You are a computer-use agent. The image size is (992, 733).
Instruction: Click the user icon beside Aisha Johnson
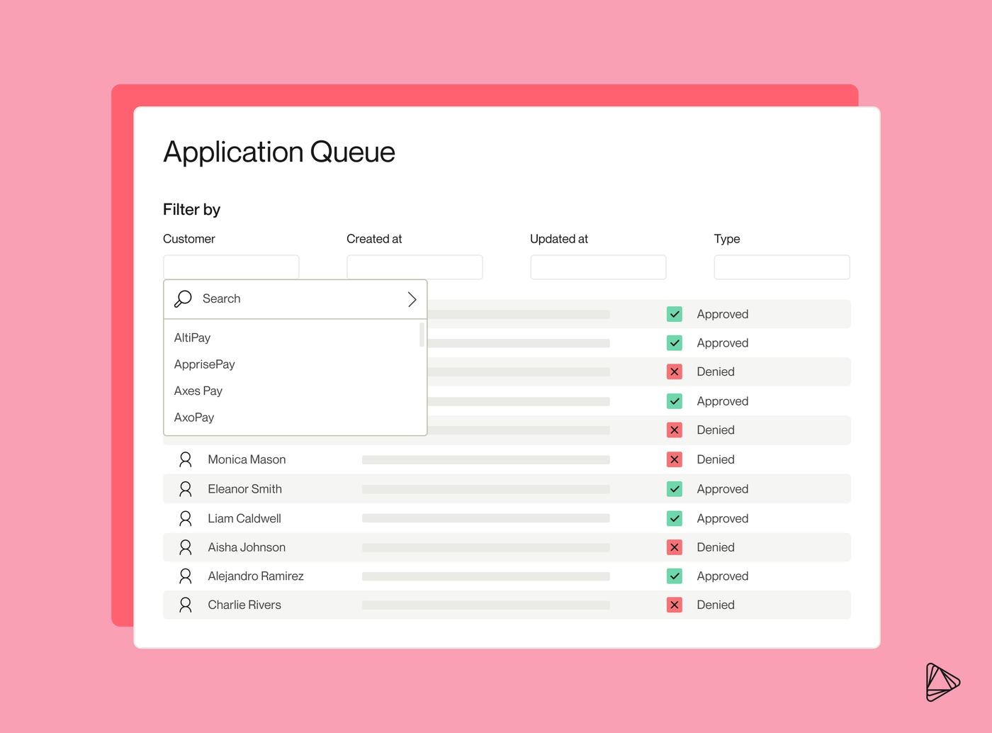186,547
